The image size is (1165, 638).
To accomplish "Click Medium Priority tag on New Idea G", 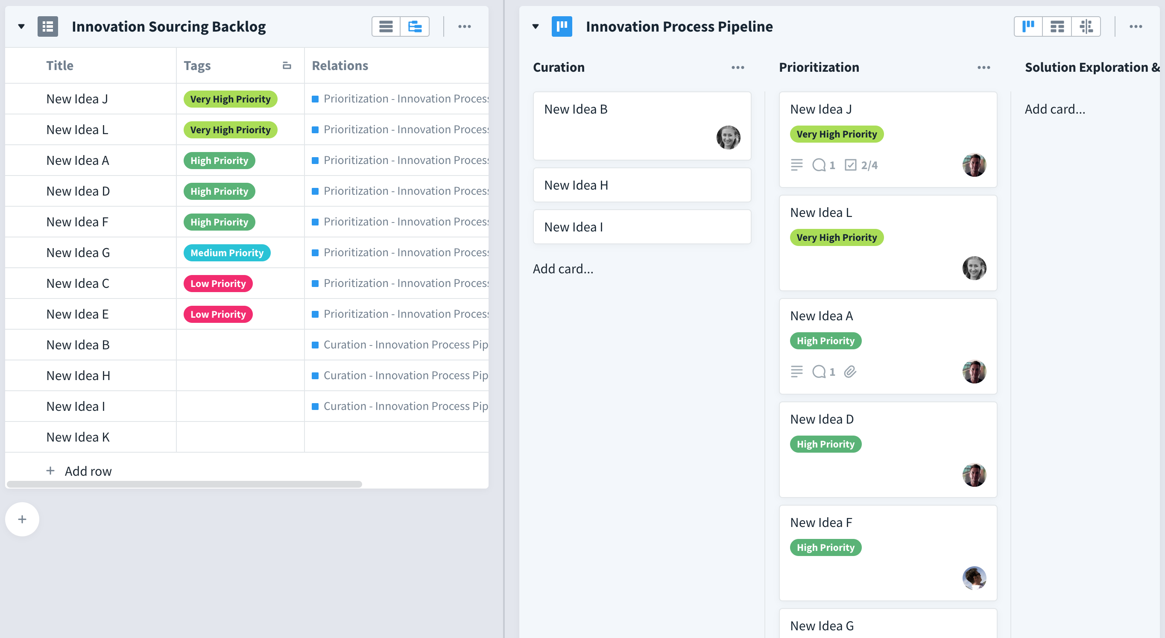I will point(227,253).
